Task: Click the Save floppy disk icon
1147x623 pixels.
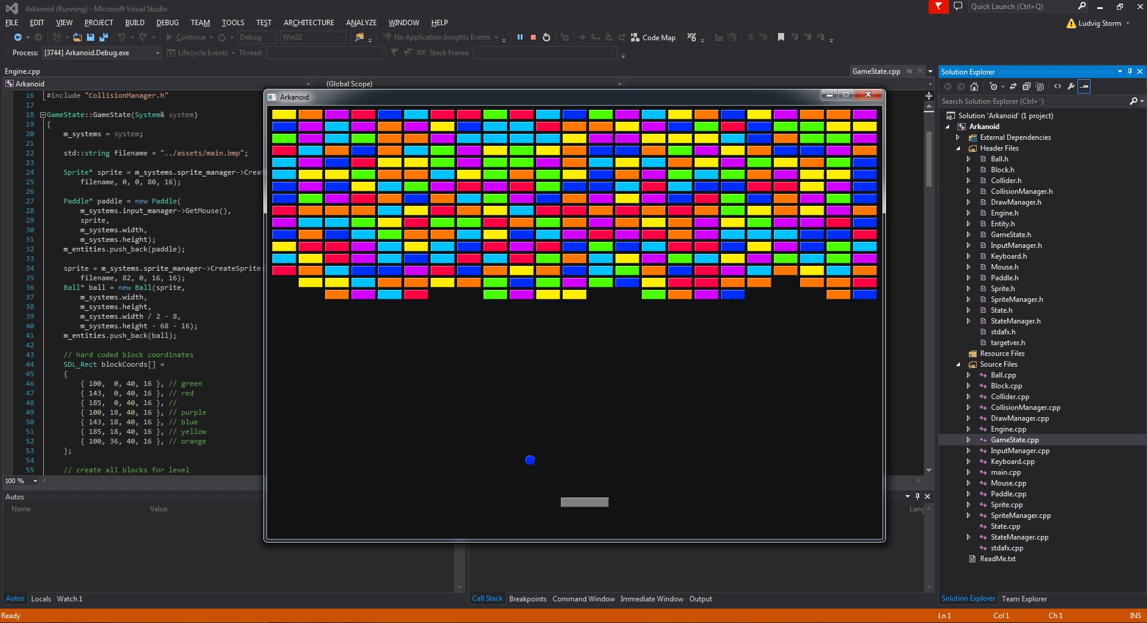Action: coord(91,37)
